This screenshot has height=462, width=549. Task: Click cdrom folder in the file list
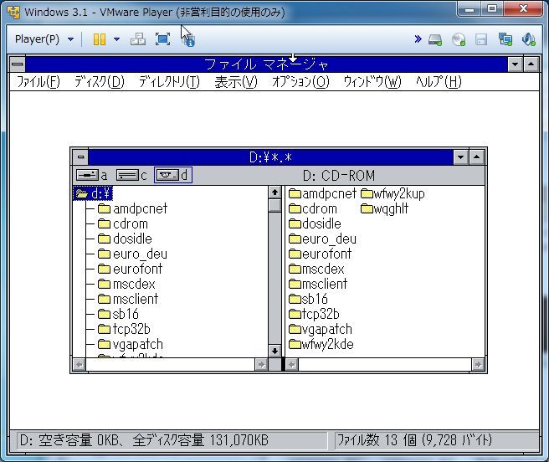pyautogui.click(x=313, y=208)
